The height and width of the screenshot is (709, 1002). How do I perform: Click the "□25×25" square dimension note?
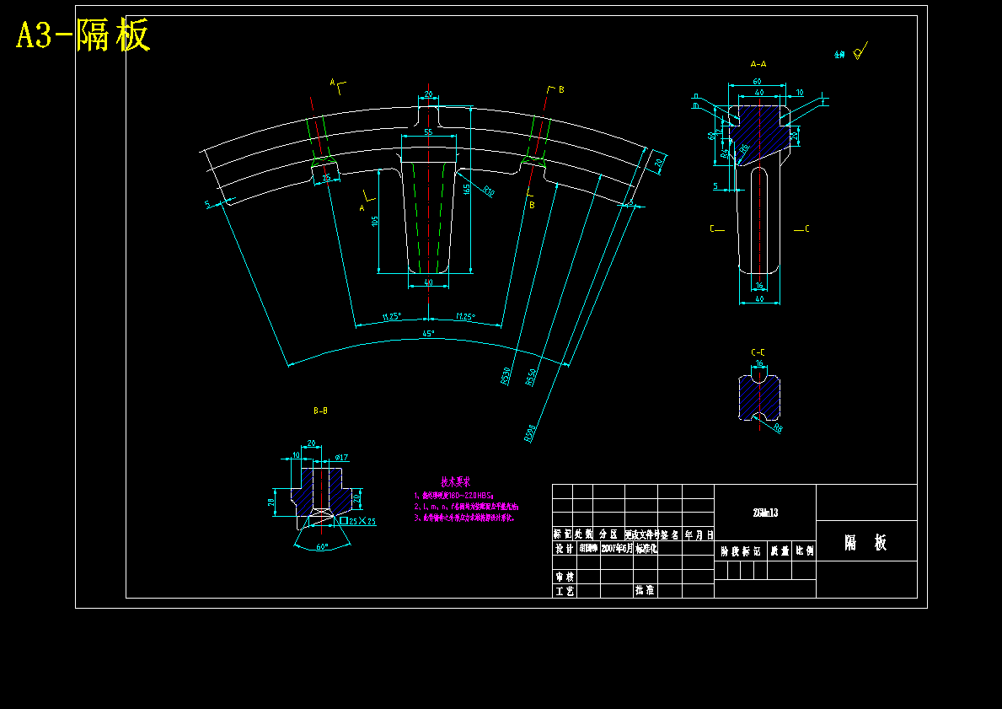[x=357, y=522]
